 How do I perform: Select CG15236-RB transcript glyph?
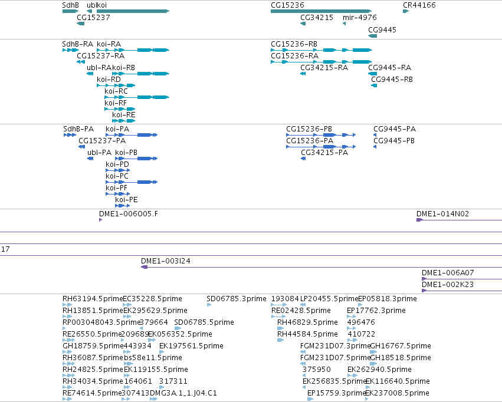tap(321, 50)
